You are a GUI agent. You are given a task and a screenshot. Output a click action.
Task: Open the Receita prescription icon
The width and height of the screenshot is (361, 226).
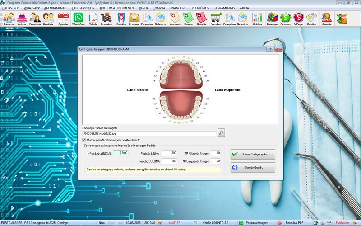click(202, 19)
